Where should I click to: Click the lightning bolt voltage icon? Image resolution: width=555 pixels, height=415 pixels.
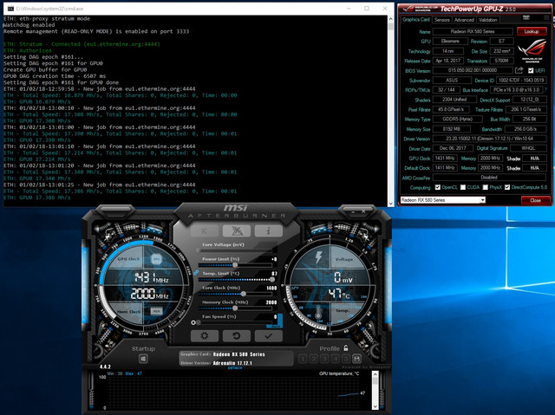coord(318,257)
